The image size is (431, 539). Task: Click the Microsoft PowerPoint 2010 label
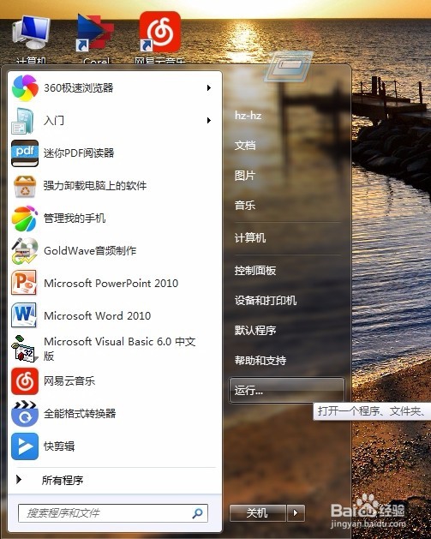[111, 284]
